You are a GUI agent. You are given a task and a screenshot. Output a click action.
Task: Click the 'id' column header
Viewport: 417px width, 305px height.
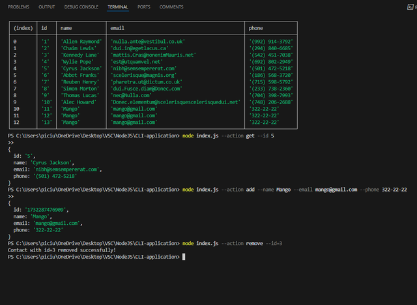coord(44,28)
